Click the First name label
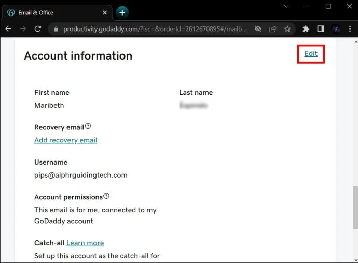Image resolution: width=358 pixels, height=263 pixels. point(52,92)
